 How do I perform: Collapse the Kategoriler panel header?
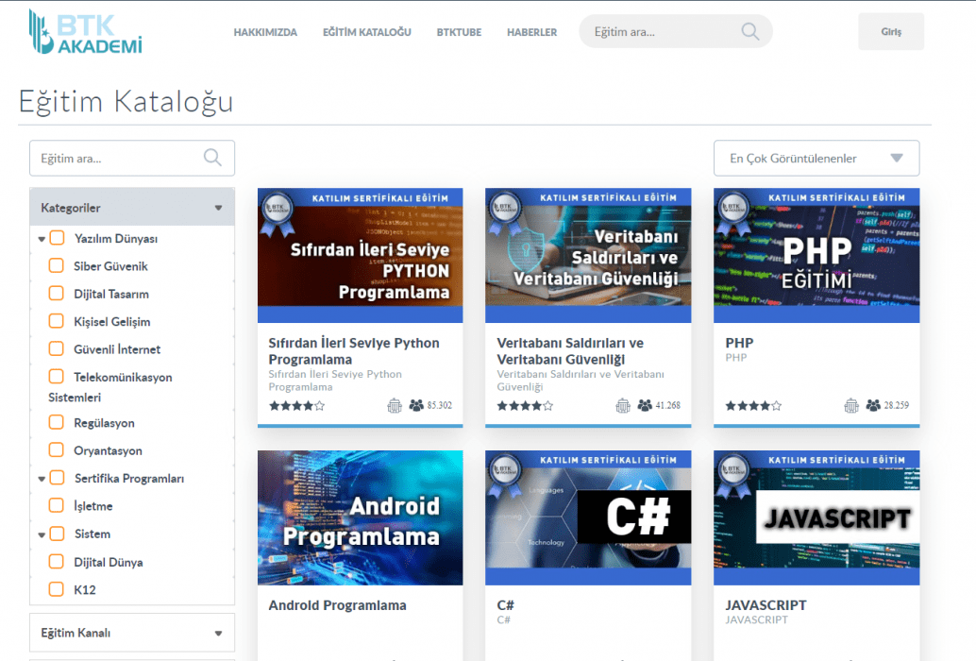(x=132, y=207)
